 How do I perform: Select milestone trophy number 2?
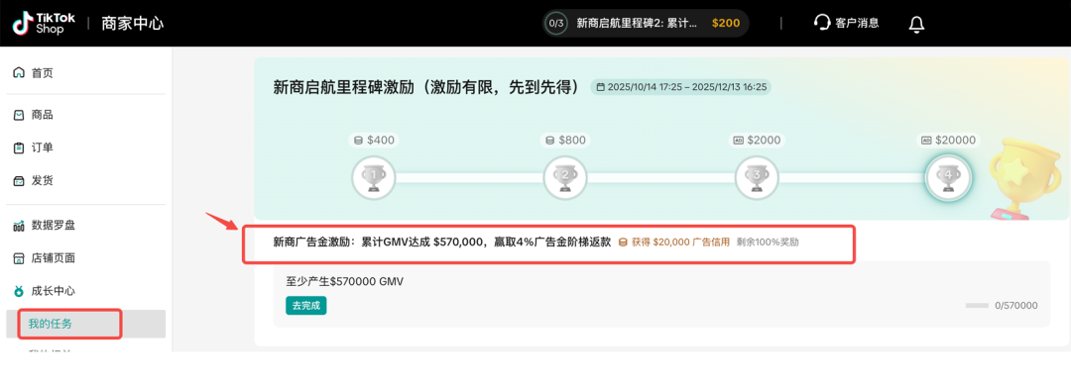point(565,177)
